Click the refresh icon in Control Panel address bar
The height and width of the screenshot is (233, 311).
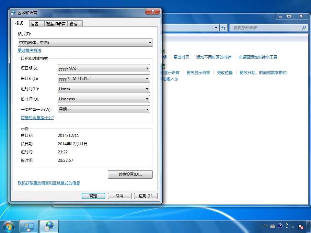pyautogui.click(x=224, y=28)
